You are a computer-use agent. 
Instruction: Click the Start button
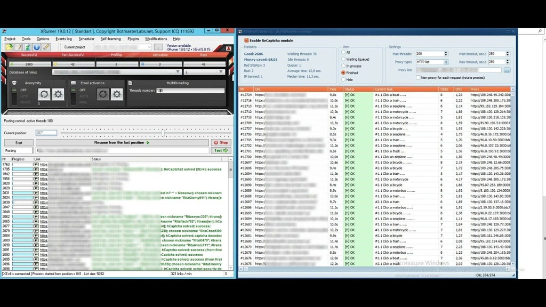(19, 142)
